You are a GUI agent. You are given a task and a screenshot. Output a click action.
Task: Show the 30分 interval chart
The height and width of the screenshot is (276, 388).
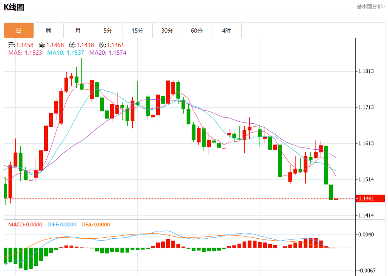click(x=167, y=31)
